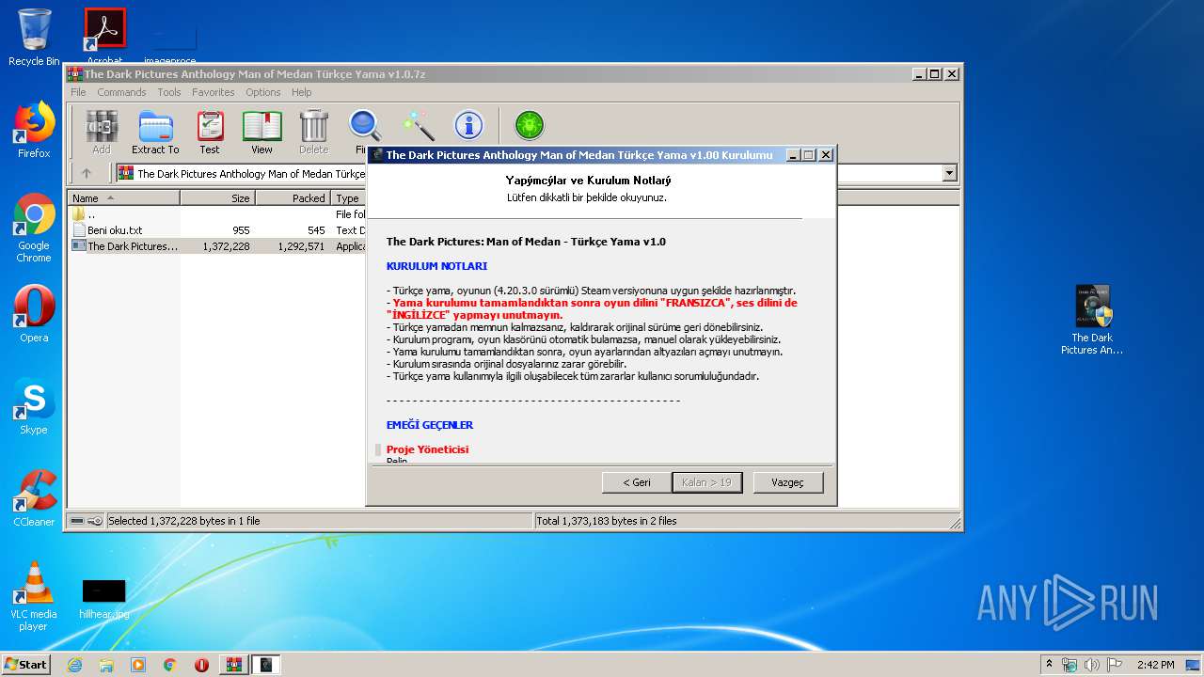Image resolution: width=1204 pixels, height=677 pixels.
Task: Click the Opera icon in the taskbar
Action: point(201,665)
